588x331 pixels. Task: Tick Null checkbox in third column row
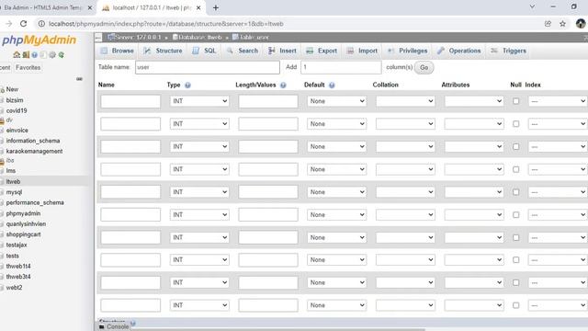[x=516, y=146]
